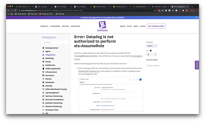
Task: Switch to the New story – Medium tab
Action: pyautogui.click(x=160, y=7)
